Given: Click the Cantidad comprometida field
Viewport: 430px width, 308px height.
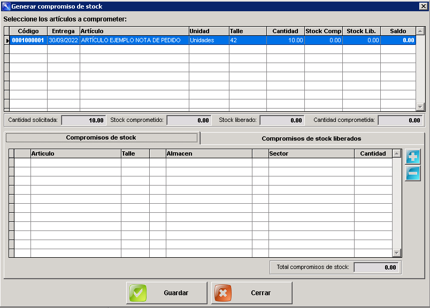Looking at the screenshot, I should [x=400, y=120].
